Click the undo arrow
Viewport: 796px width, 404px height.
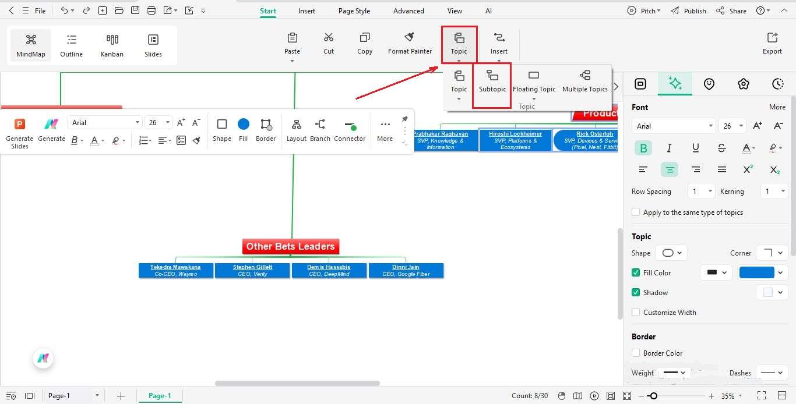[x=64, y=10]
